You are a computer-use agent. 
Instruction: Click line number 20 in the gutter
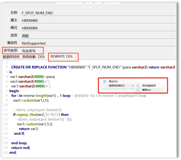pos(6,152)
